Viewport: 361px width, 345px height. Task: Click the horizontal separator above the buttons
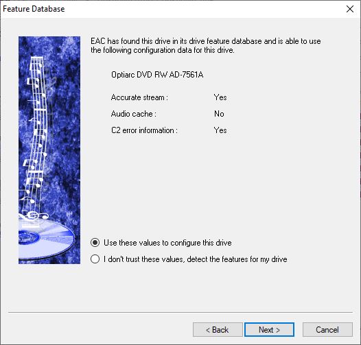pos(180,312)
